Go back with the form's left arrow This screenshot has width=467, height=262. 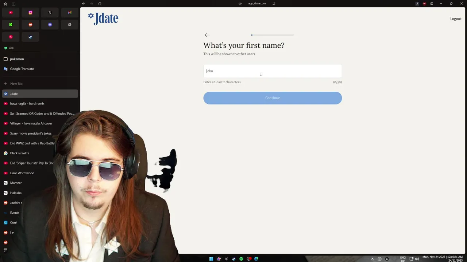coord(207,35)
